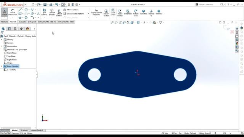Click Repair Sketch

106,13
